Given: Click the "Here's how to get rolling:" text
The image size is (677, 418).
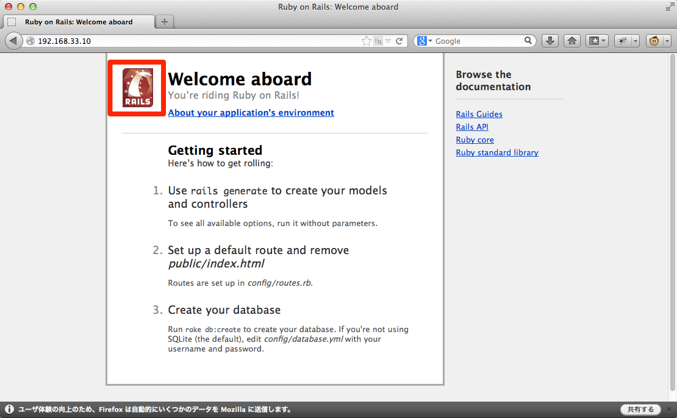Looking at the screenshot, I should click(221, 163).
